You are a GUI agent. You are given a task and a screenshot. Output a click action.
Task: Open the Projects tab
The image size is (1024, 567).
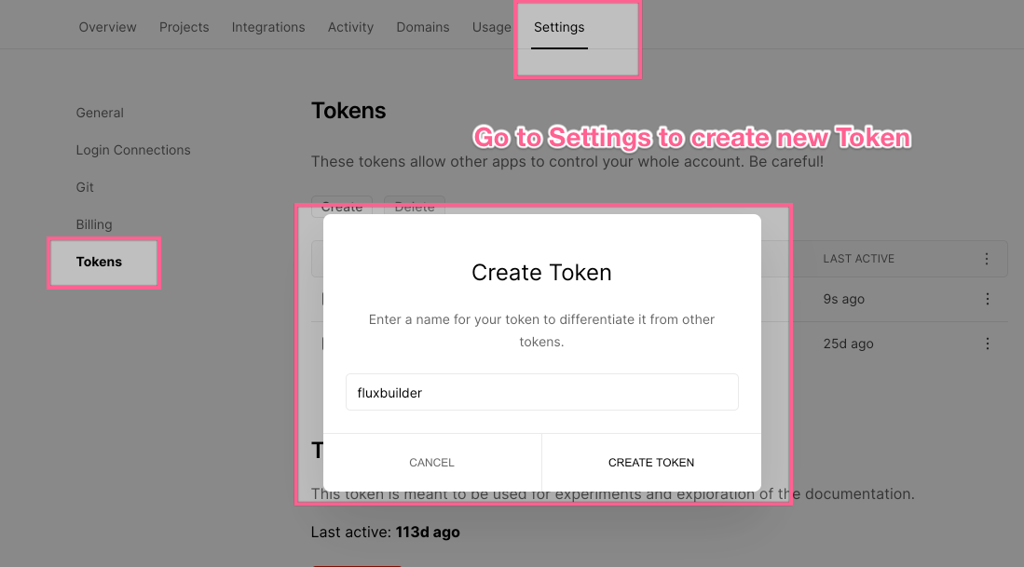point(184,27)
